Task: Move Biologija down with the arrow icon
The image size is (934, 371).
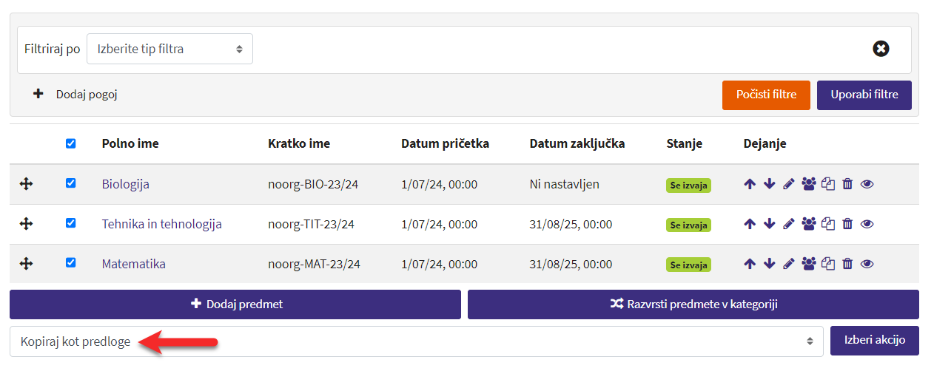Action: tap(770, 184)
